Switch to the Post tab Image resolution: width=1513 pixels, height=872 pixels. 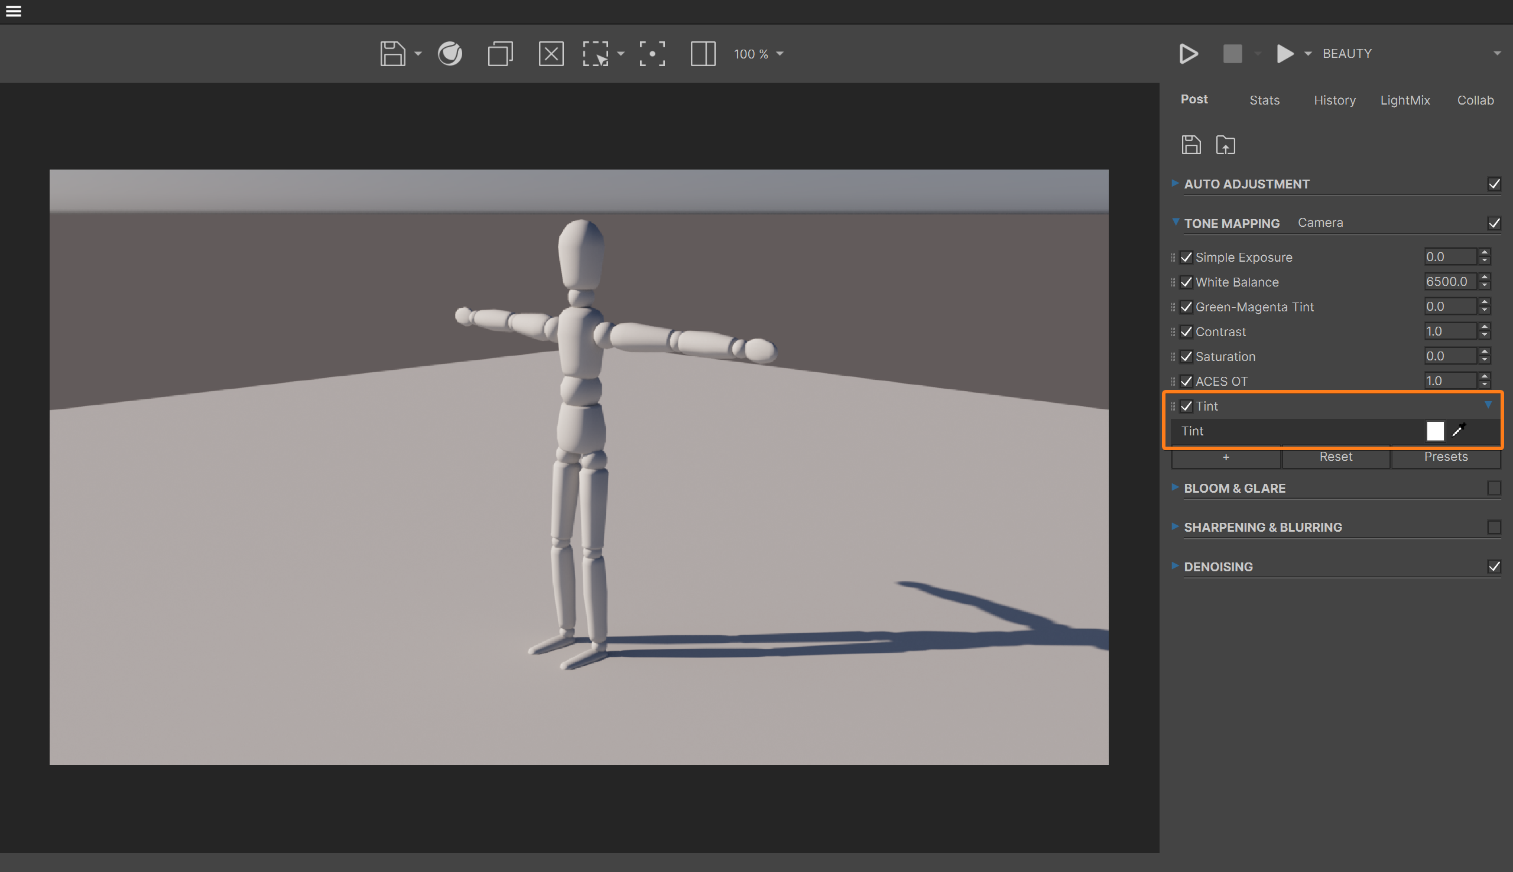[x=1194, y=99]
